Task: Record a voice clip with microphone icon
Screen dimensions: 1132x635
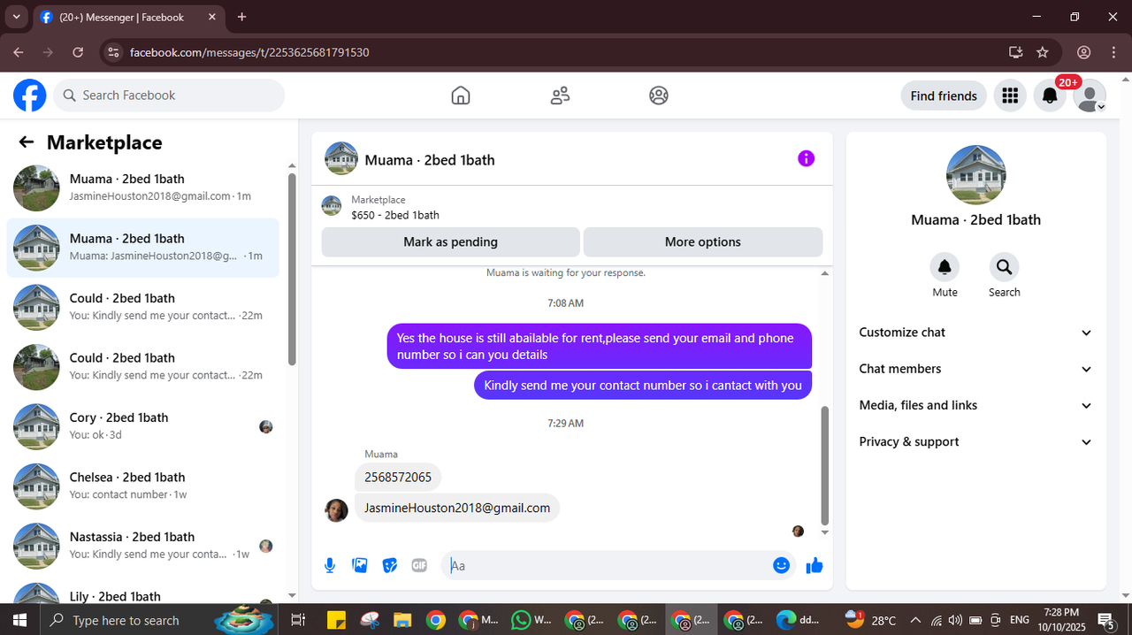Action: click(x=330, y=565)
